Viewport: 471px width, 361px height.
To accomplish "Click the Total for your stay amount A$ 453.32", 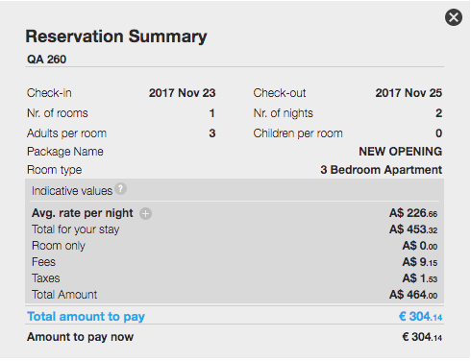I will coord(413,229).
